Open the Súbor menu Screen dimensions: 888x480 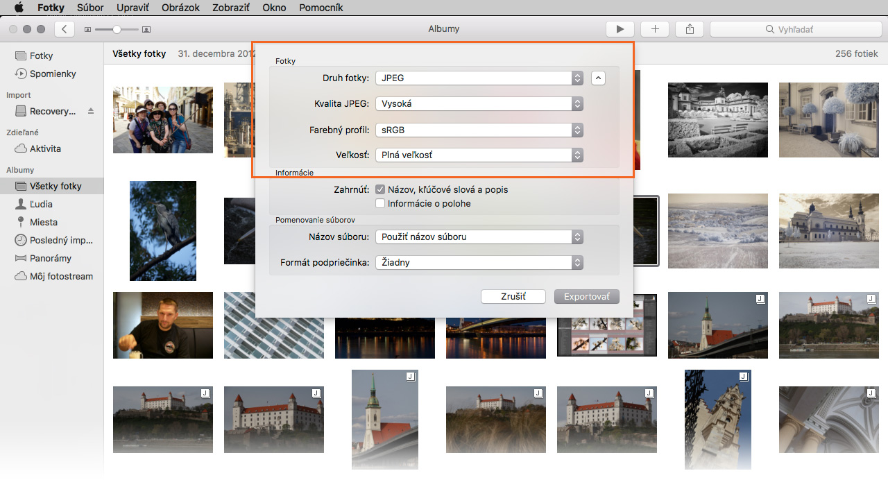coord(90,8)
